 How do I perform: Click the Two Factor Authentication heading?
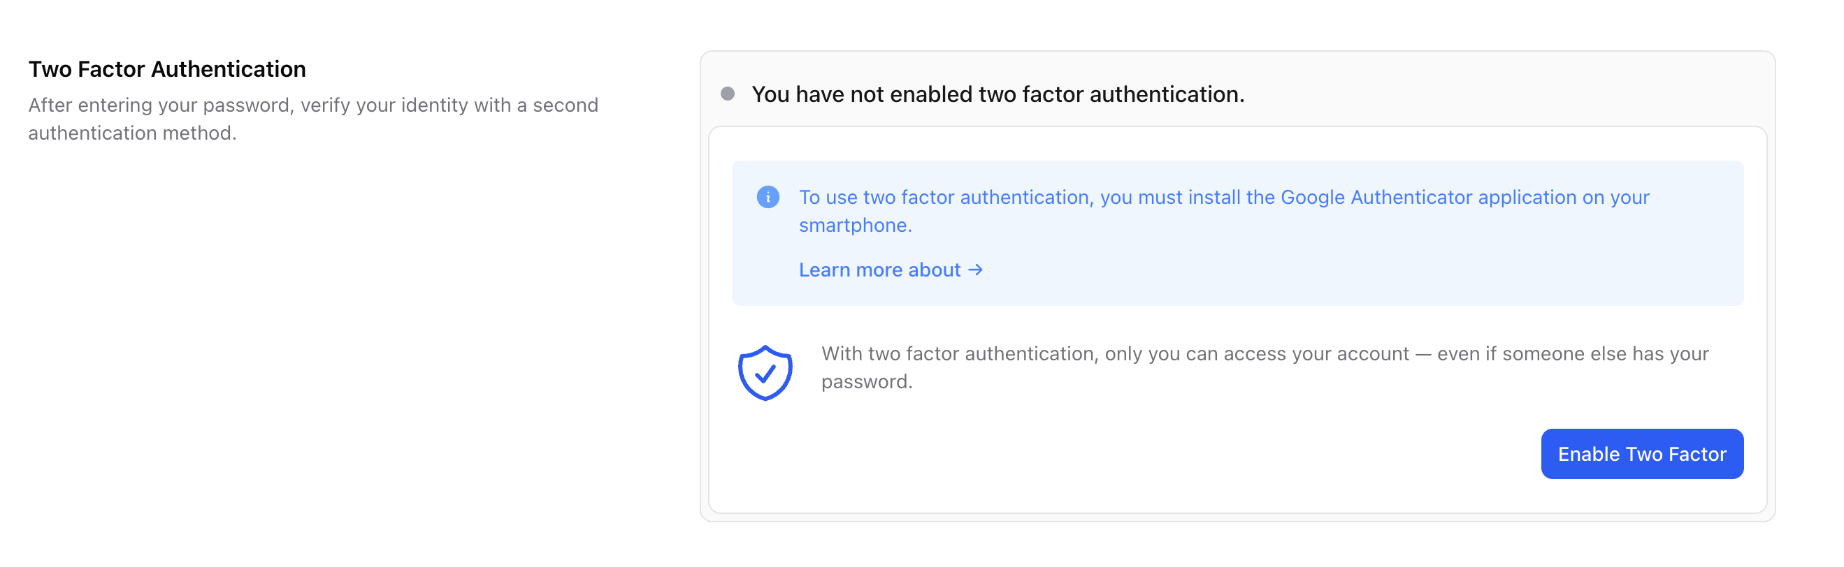click(x=166, y=68)
